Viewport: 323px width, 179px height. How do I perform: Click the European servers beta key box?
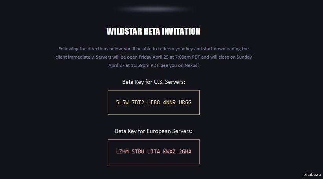tap(153, 151)
